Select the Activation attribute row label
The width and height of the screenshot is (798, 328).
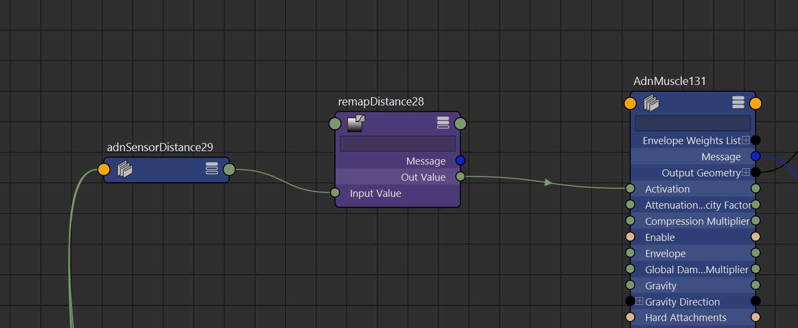pyautogui.click(x=667, y=189)
